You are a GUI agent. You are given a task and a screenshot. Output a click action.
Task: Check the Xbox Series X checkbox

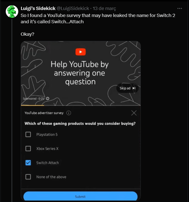click(x=28, y=149)
